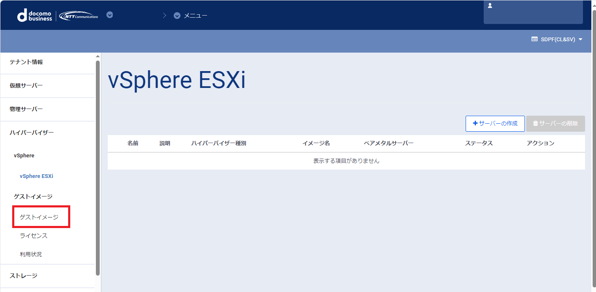596x292 pixels.
Task: Open the dropdown chevron beside the NTT logo
Action: pos(110,15)
